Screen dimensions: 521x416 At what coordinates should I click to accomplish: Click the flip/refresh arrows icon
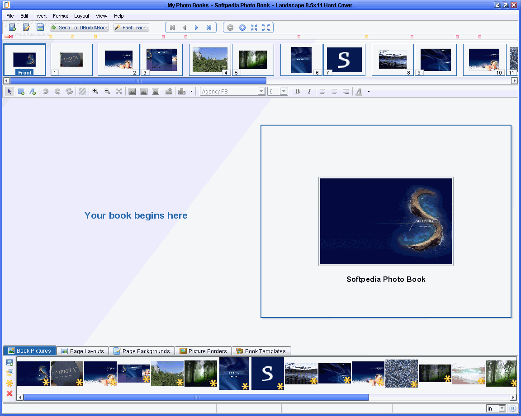click(x=69, y=92)
